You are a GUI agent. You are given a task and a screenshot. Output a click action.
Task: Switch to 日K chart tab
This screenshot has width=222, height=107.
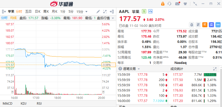tap(38, 11)
